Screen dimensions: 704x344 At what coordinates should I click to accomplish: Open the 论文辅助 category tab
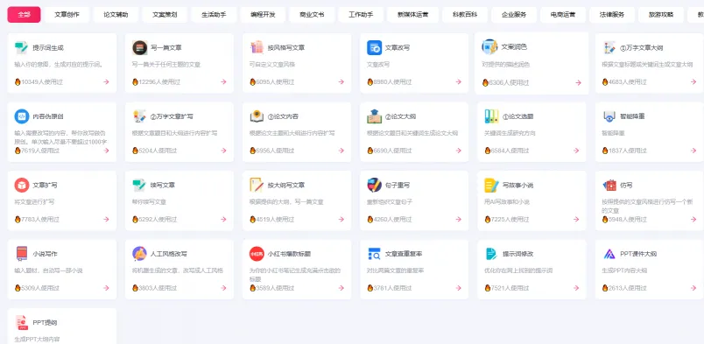point(116,14)
